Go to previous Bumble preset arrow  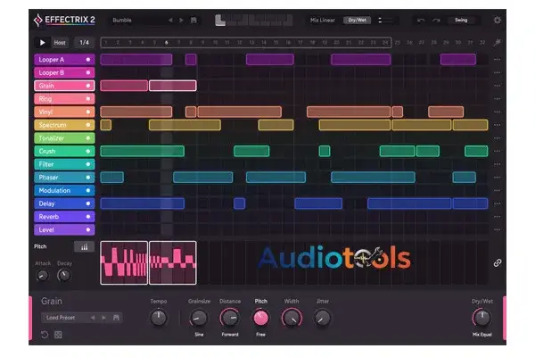[x=170, y=21]
